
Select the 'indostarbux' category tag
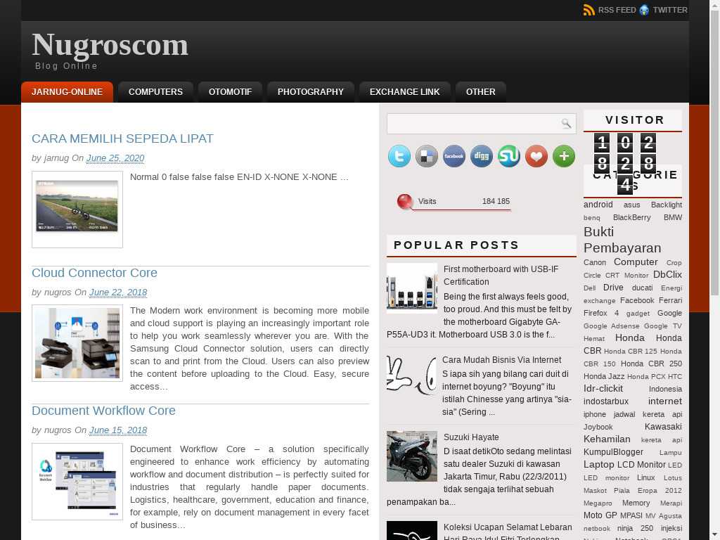606,401
